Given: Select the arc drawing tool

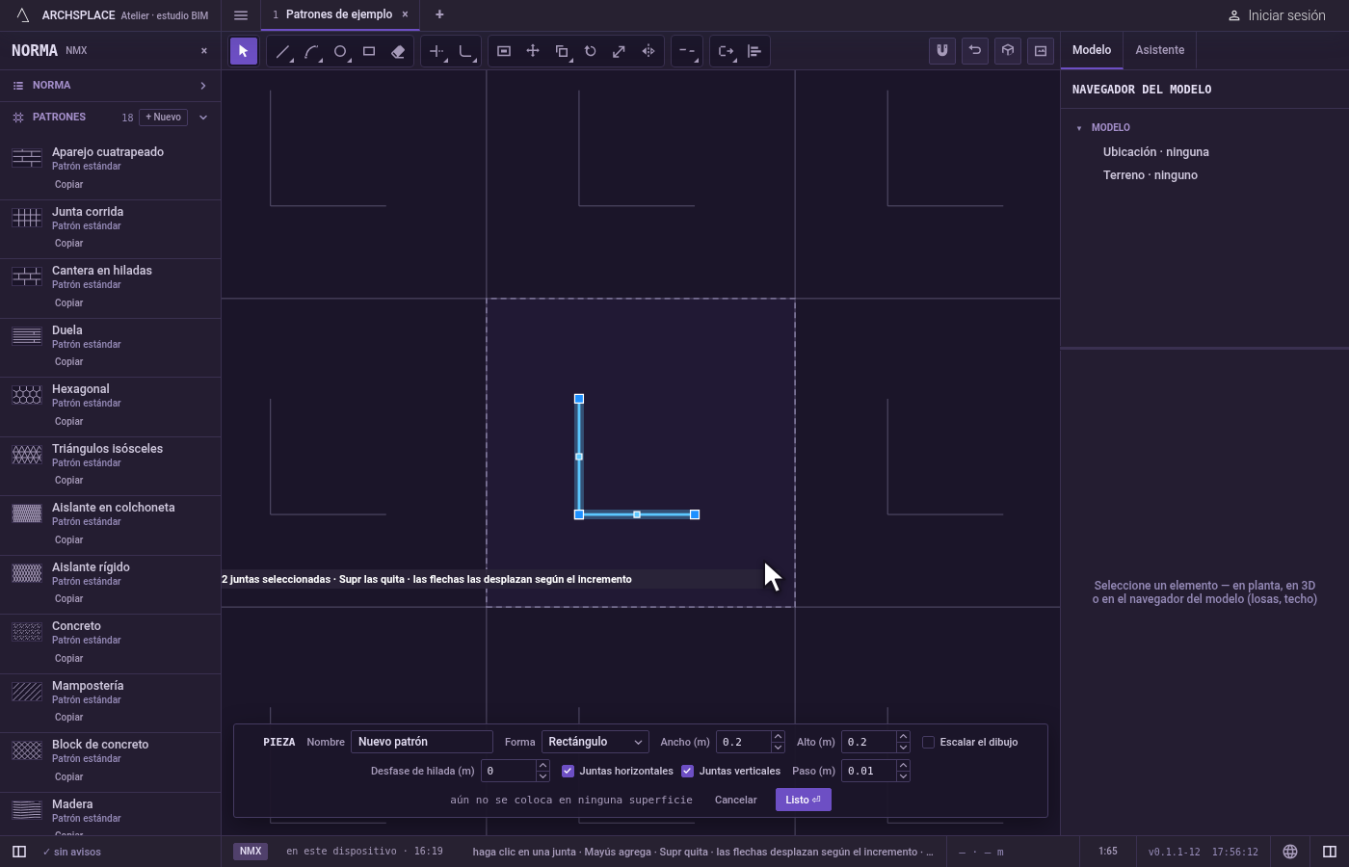Looking at the screenshot, I should tap(311, 51).
